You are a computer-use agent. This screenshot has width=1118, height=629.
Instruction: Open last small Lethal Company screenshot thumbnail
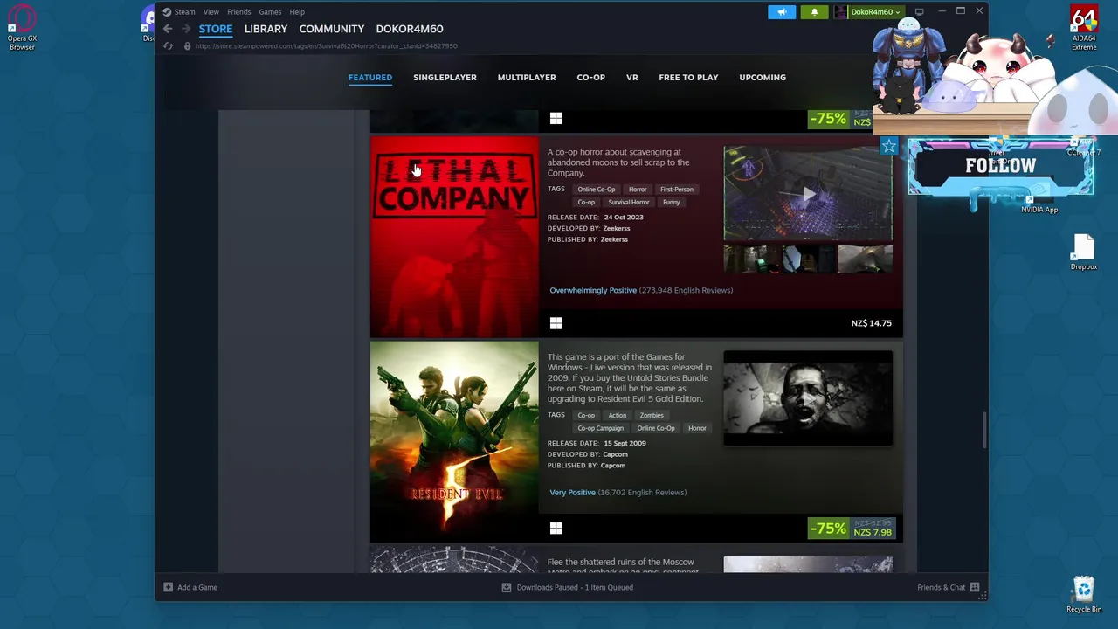[865, 259]
